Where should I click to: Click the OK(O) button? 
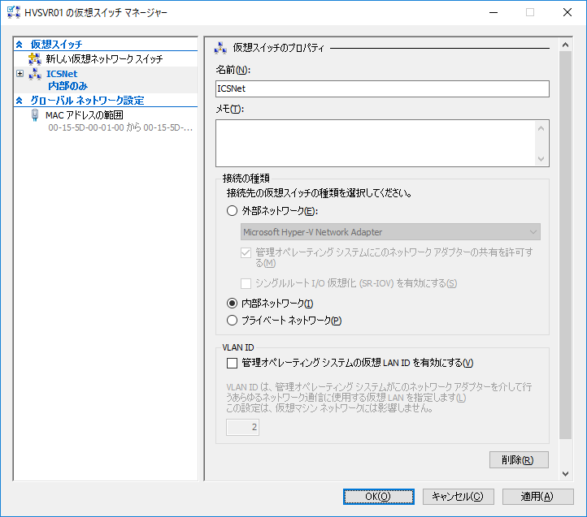pos(379,497)
